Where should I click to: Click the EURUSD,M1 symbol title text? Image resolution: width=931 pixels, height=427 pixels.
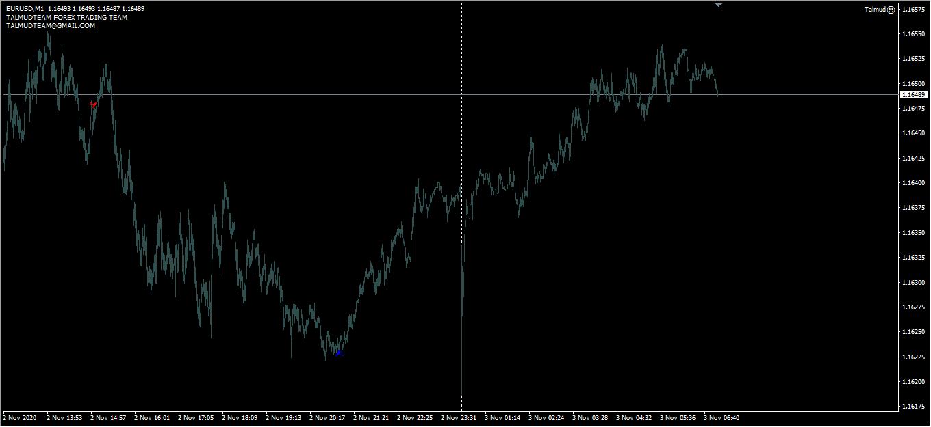coord(25,9)
